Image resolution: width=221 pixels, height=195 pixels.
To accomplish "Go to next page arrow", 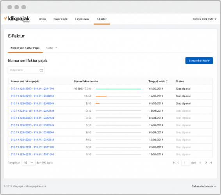I will tap(206, 163).
